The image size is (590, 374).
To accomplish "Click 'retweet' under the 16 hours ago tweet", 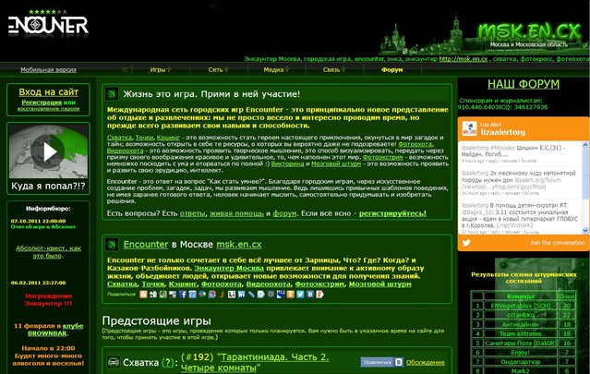I will click(x=511, y=193).
